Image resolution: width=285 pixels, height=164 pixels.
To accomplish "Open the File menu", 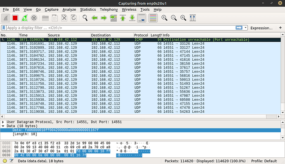I will click(6, 10).
